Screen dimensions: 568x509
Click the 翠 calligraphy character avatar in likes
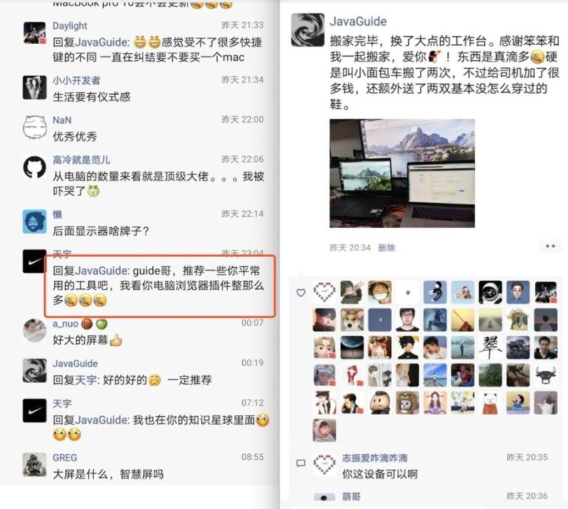490,348
